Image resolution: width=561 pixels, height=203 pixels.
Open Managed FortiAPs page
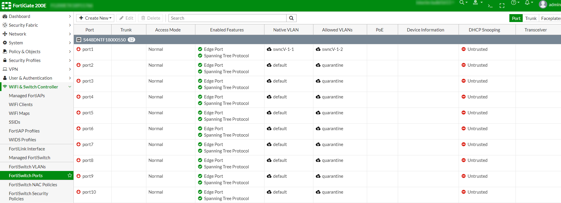[x=27, y=96]
